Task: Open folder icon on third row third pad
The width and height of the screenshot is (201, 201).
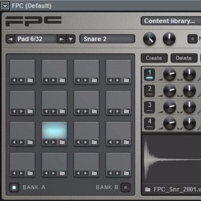Action: tap(94, 142)
